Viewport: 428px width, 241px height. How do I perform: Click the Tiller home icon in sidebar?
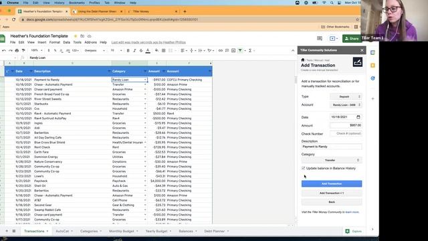point(303,60)
